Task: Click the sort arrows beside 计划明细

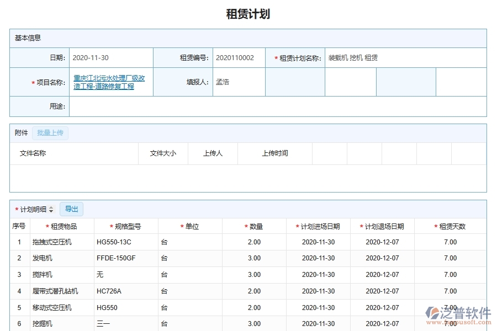Action: point(52,209)
